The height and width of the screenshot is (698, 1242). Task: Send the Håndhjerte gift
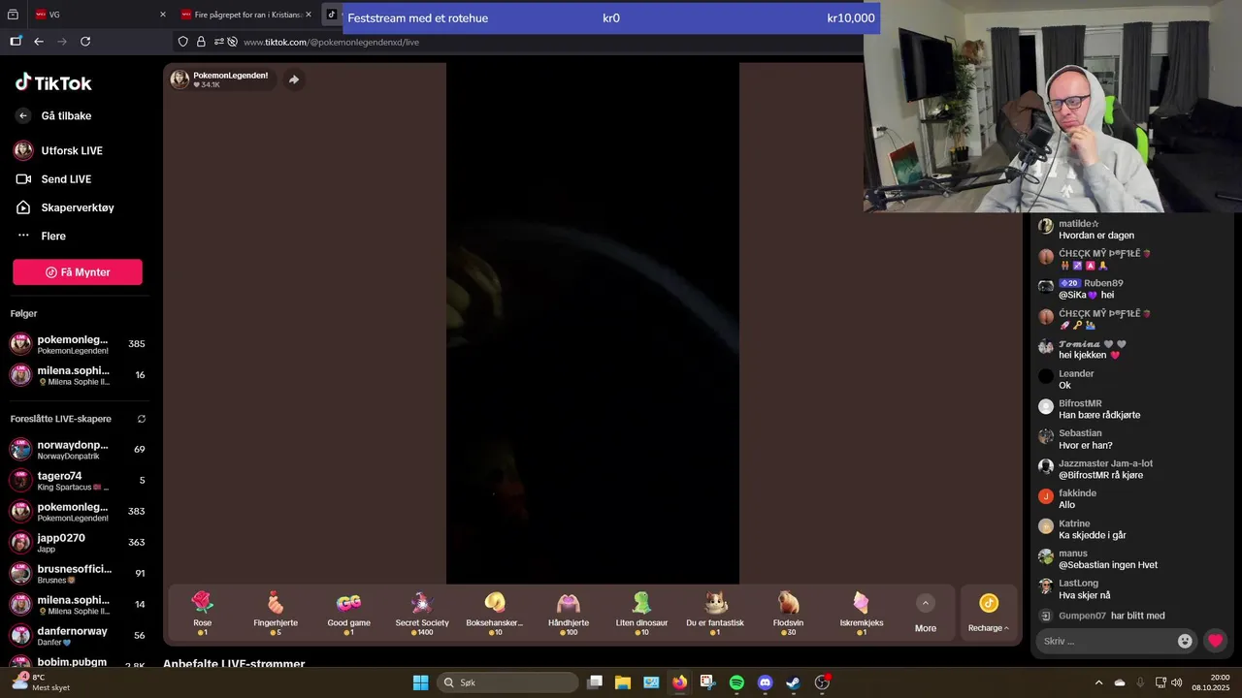pyautogui.click(x=569, y=613)
